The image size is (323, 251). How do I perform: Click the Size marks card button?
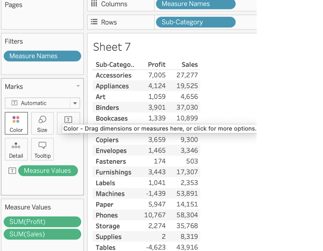coord(42,123)
